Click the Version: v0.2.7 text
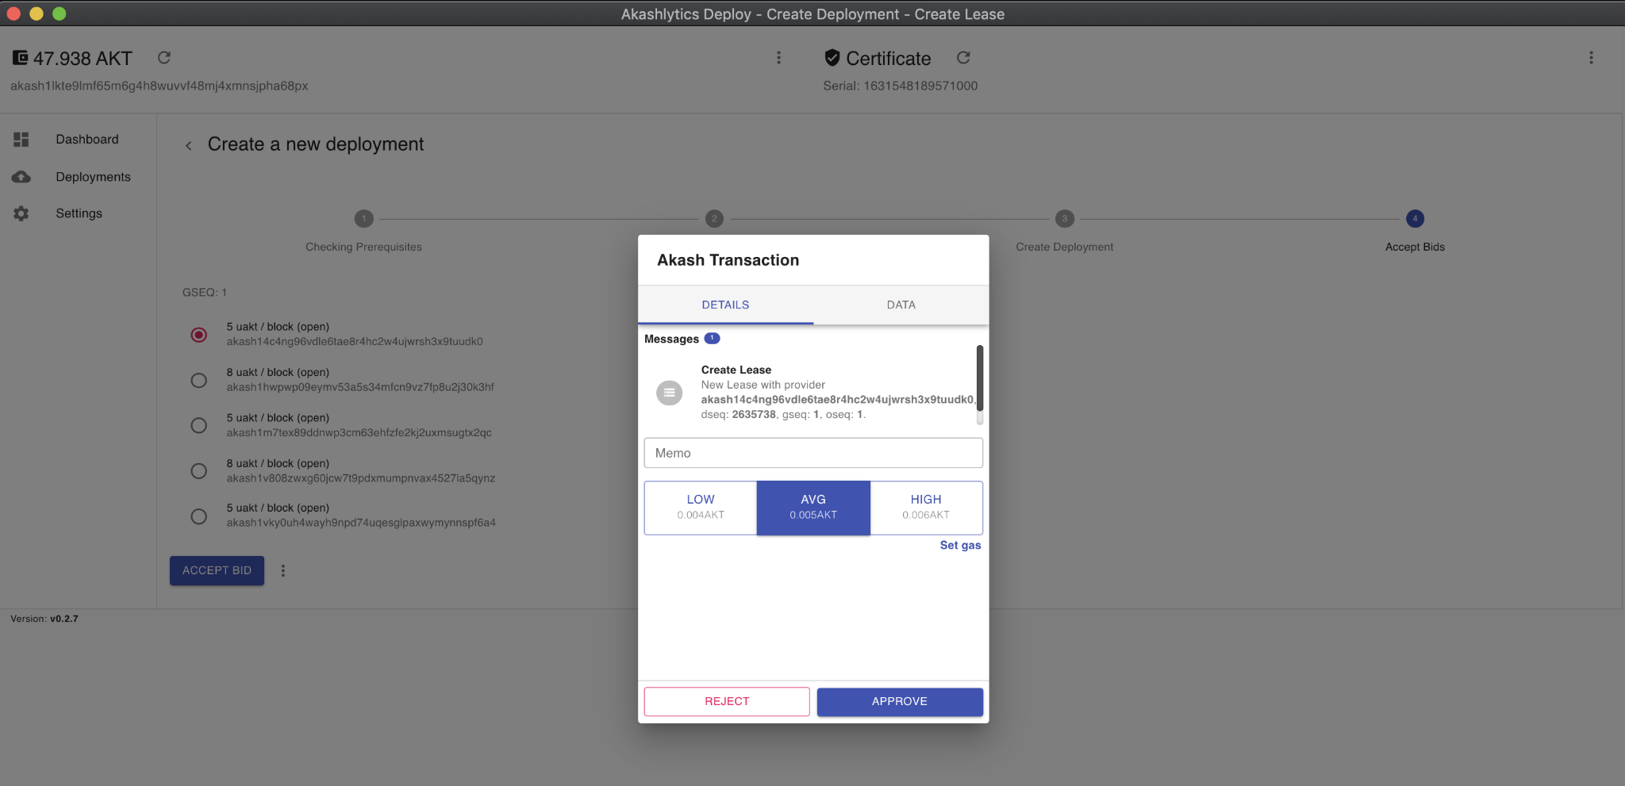 44,619
